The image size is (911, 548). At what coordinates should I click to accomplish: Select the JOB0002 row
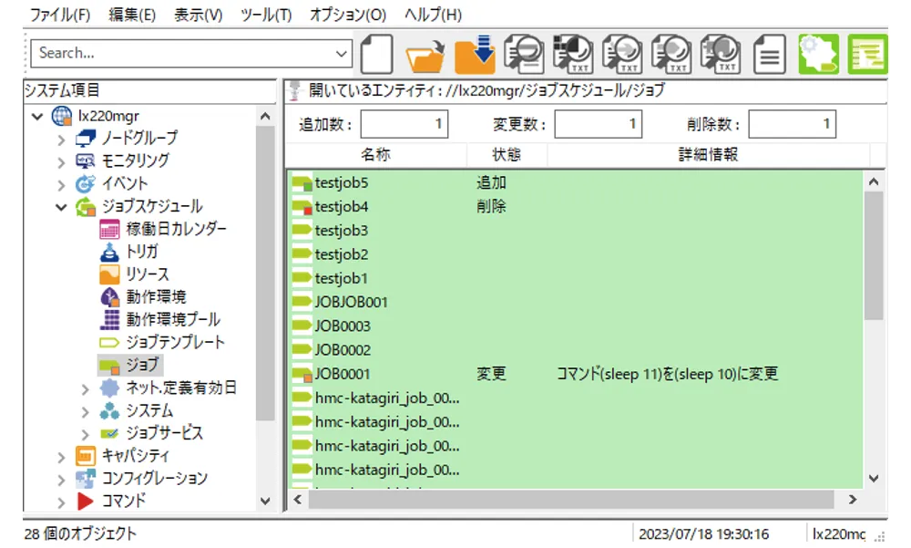coord(575,350)
